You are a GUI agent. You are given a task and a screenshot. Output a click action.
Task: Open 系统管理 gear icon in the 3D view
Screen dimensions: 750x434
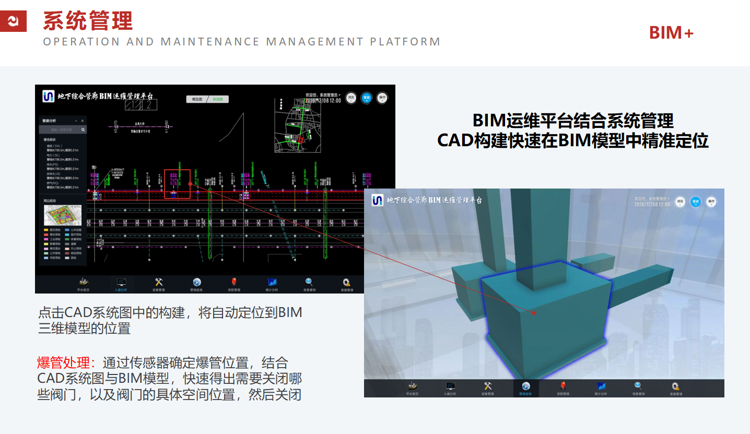point(675,386)
